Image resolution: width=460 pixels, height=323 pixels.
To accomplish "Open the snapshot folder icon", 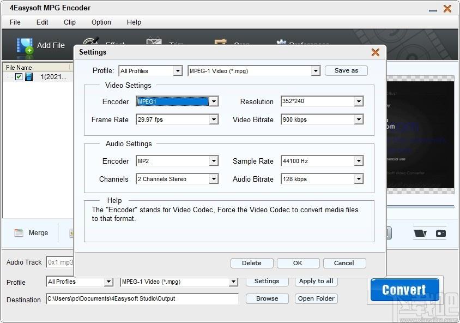I will pos(420,233).
